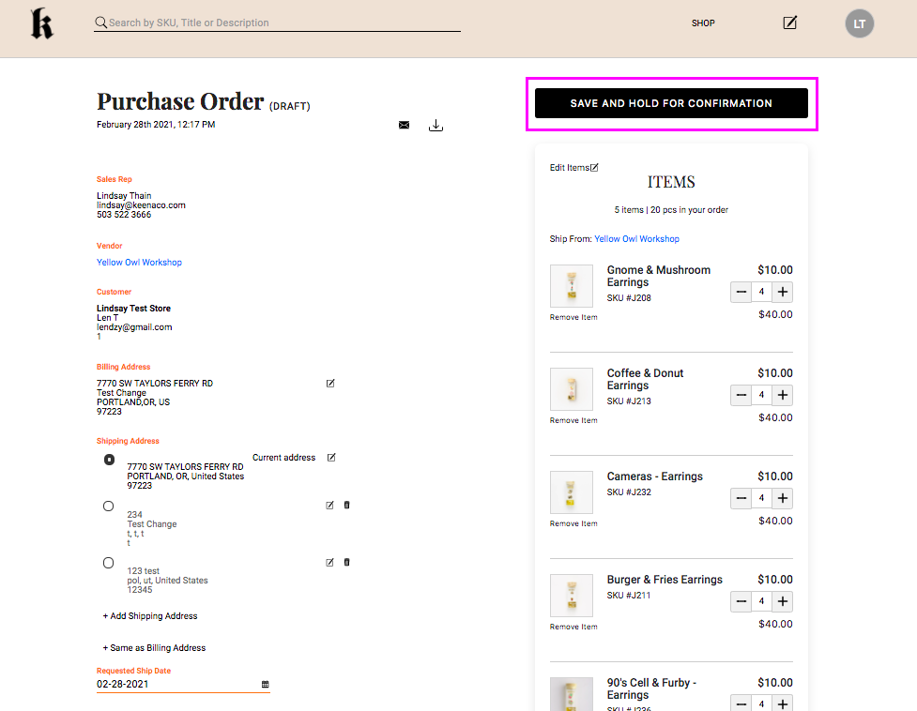Go to SHOP in the top navigation
917x711 pixels.
click(x=703, y=23)
